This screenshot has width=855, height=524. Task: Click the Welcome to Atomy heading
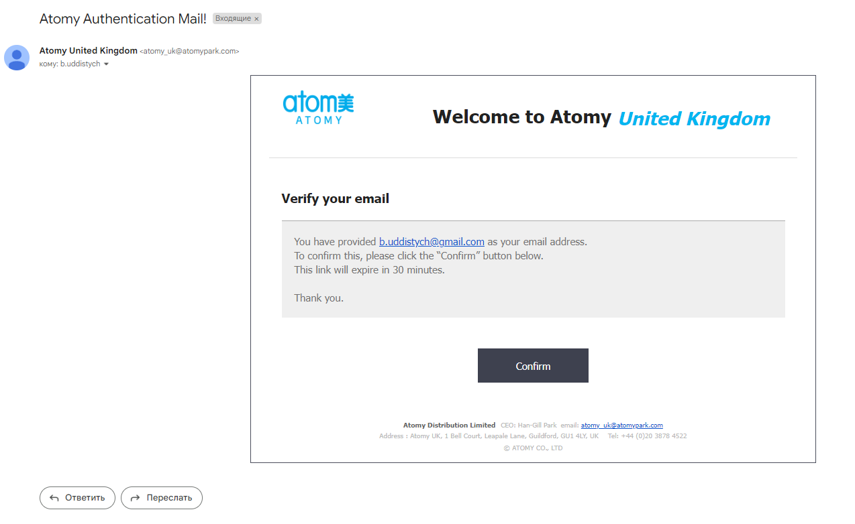pyautogui.click(x=521, y=117)
